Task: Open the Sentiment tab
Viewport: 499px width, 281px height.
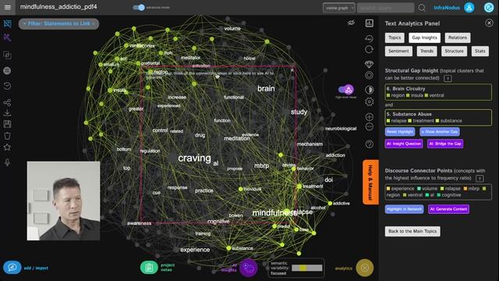Action: coord(398,51)
